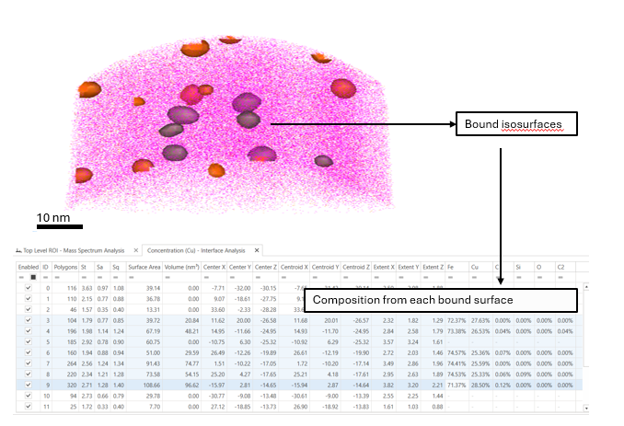Click the filter operator icon under Surface Area
Screen dimensions: 624x426
pos(132,276)
